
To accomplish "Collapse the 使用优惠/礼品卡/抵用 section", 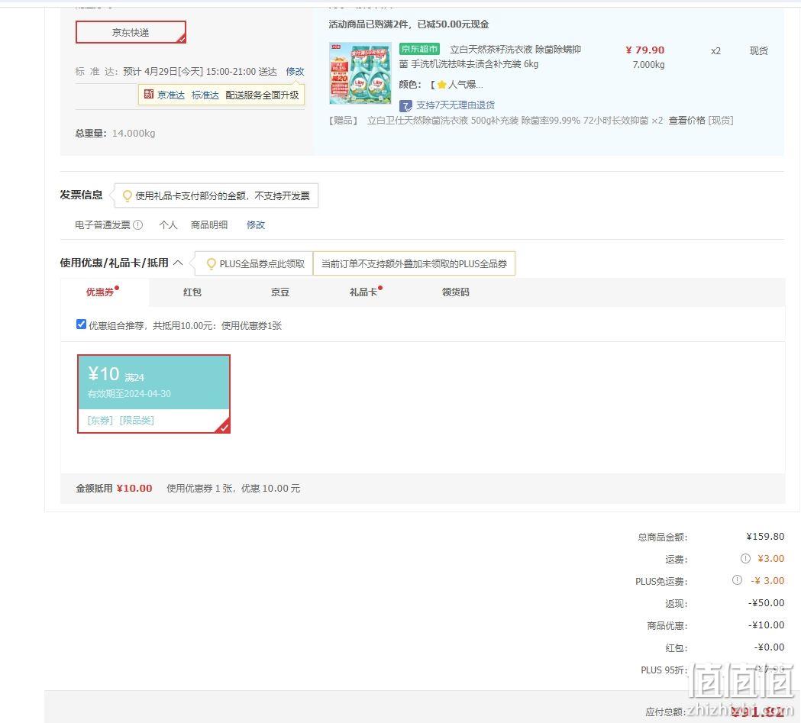I will tap(178, 263).
